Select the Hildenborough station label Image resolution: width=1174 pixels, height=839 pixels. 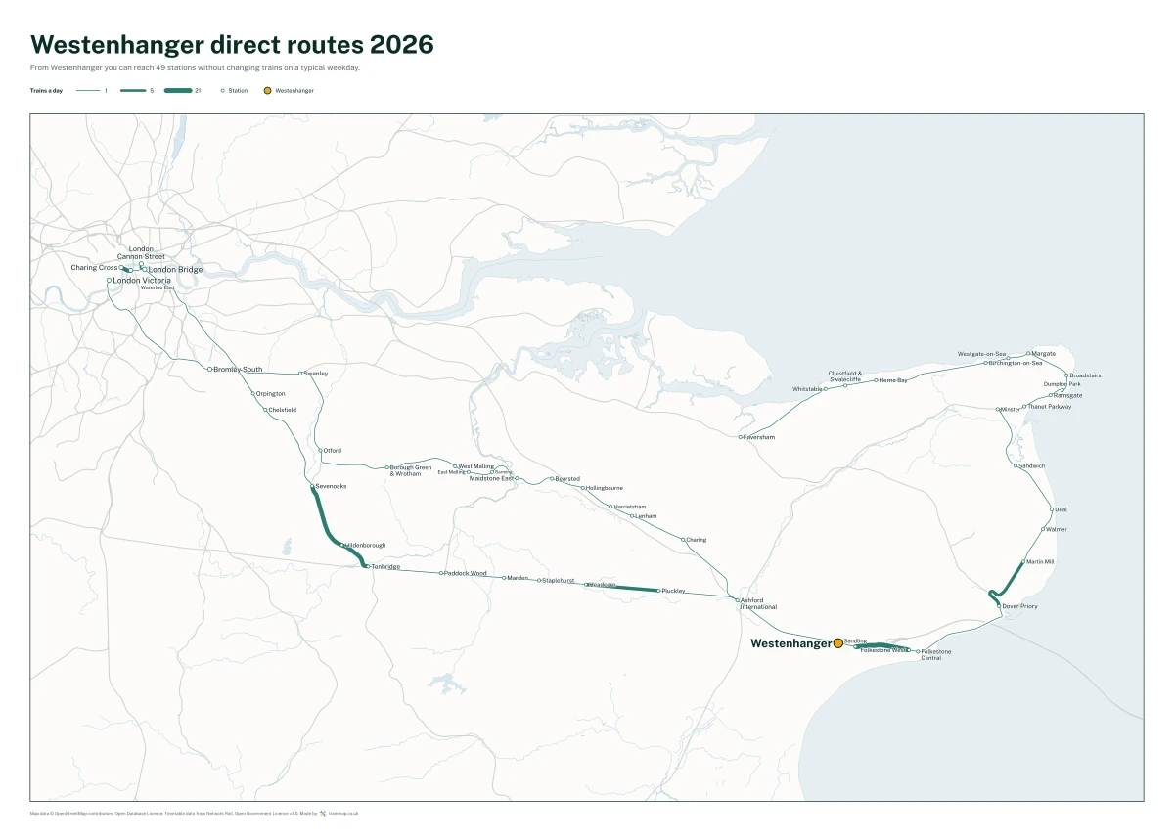pyautogui.click(x=365, y=545)
